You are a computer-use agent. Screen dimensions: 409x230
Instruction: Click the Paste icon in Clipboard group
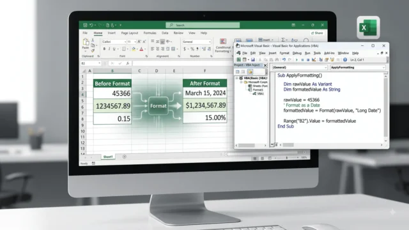pyautogui.click(x=86, y=42)
